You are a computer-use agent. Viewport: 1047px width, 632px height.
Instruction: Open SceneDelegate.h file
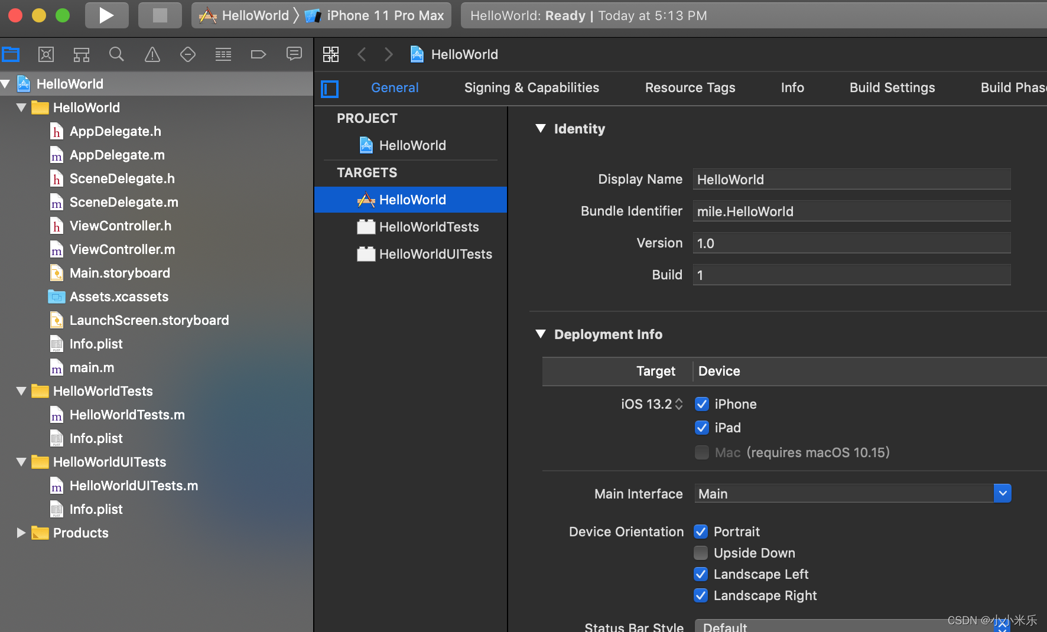pyautogui.click(x=122, y=178)
